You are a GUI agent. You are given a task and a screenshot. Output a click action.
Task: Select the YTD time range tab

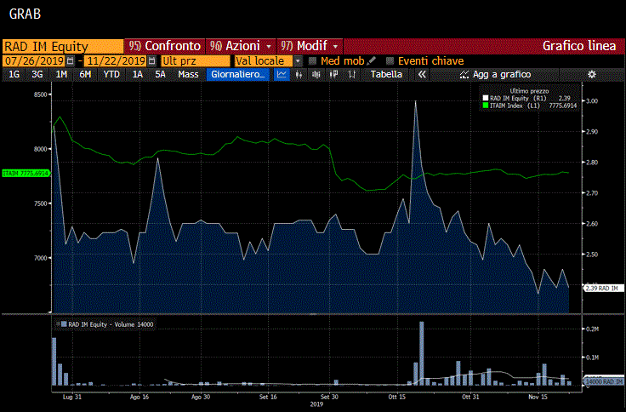coord(111,75)
